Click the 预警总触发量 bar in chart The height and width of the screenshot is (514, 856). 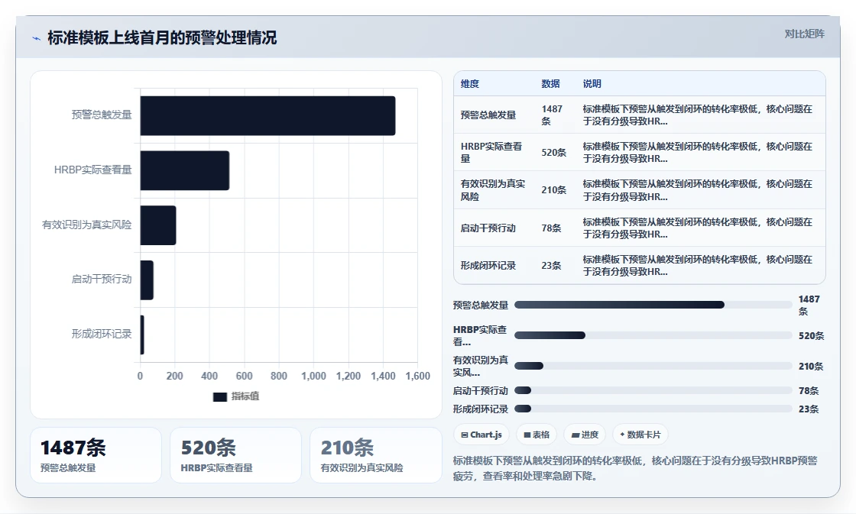(x=267, y=115)
